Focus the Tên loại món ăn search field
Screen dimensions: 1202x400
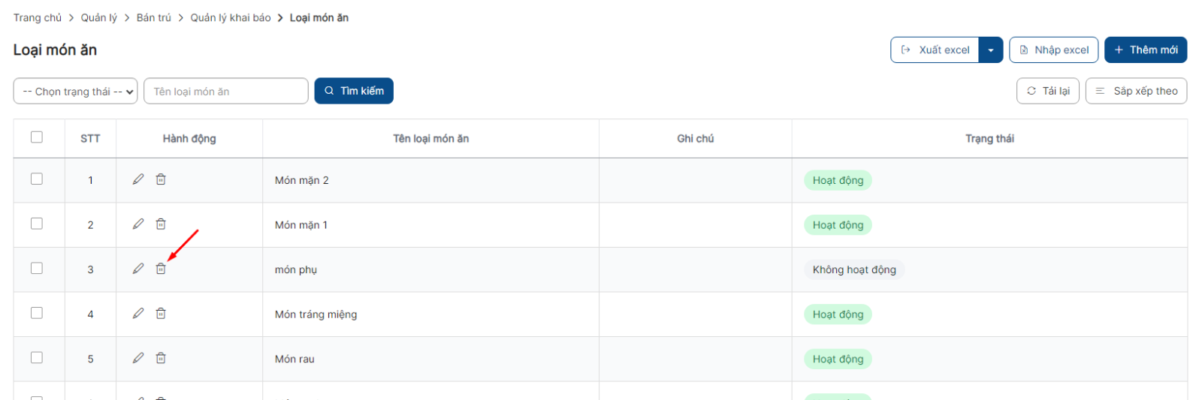coord(226,91)
